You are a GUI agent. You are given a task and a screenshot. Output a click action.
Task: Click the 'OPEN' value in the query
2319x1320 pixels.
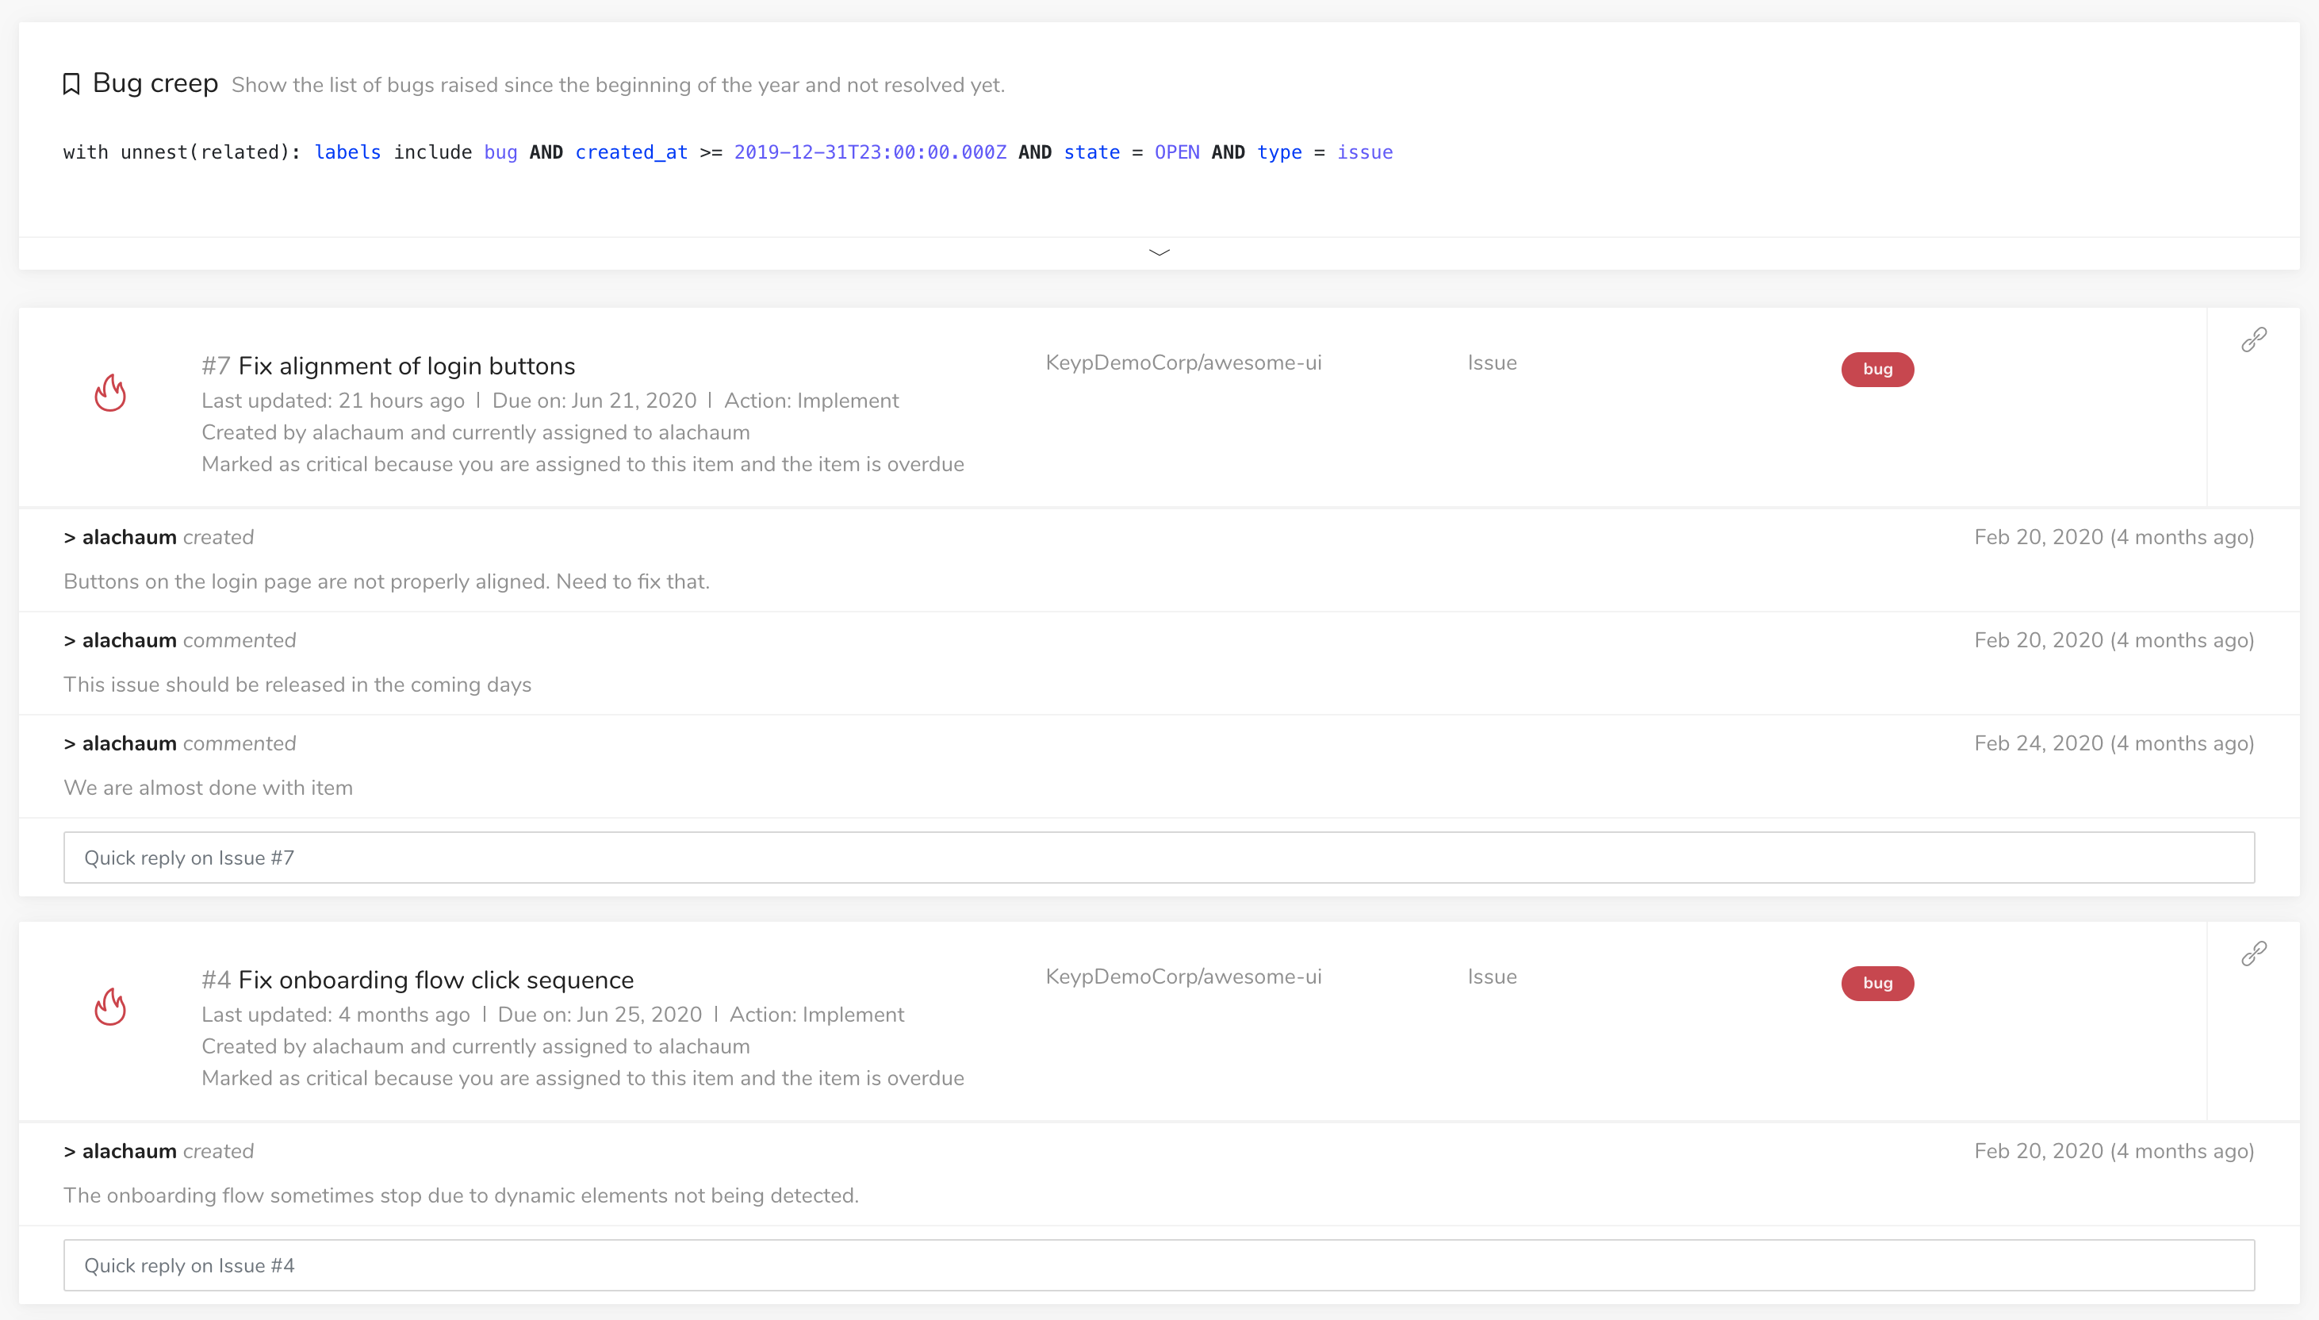(1176, 152)
